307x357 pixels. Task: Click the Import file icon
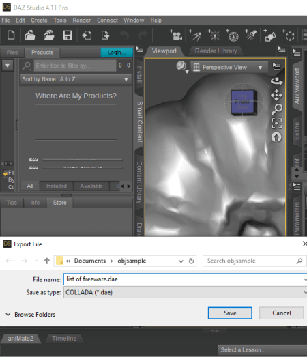[x=87, y=35]
